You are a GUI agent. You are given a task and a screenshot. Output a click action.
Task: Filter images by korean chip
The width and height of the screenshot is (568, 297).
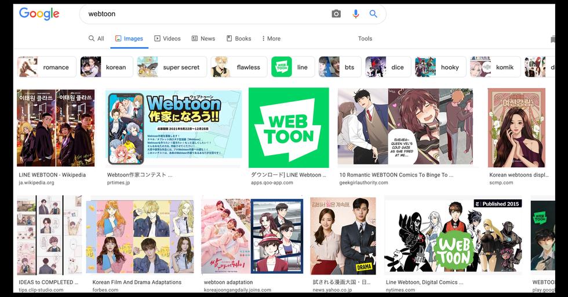[107, 67]
